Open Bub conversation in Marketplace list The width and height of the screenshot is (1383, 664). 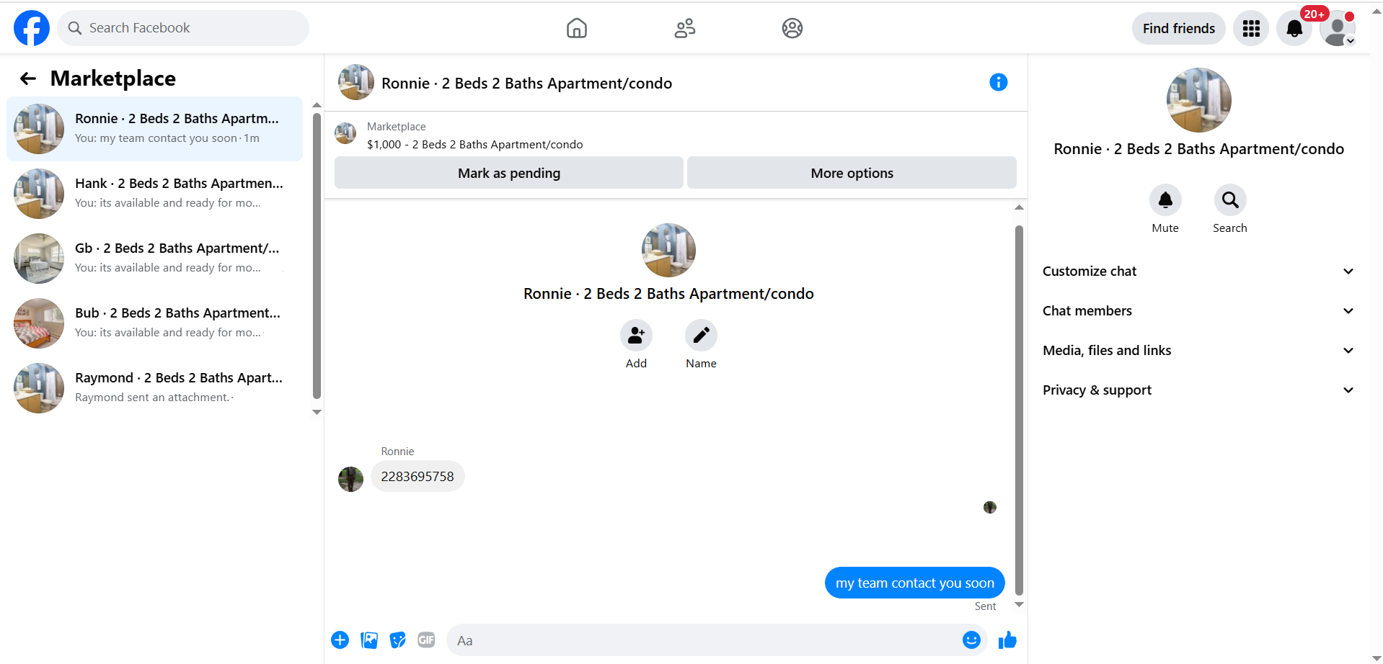coord(155,323)
